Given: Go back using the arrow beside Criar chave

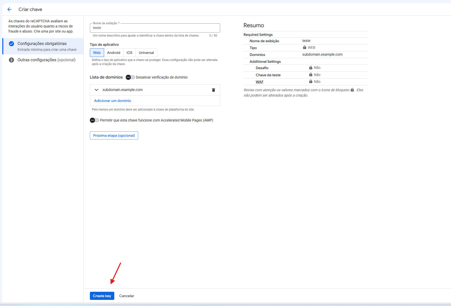Looking at the screenshot, I should pos(9,9).
